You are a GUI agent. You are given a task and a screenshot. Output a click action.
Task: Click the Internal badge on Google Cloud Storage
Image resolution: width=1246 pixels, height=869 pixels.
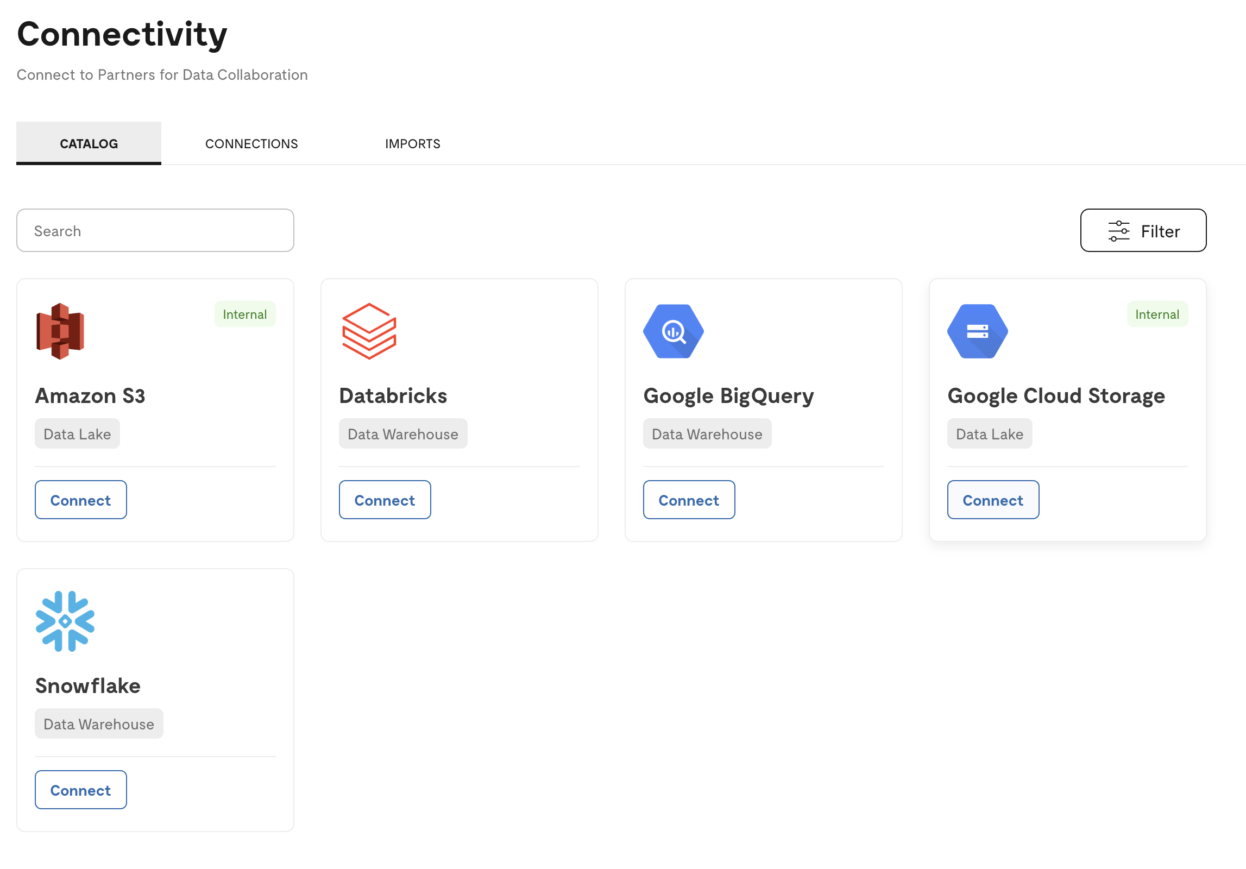tap(1157, 314)
